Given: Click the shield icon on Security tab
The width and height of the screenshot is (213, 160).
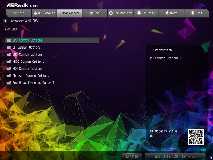Looking at the screenshot, I should tap(139, 13).
